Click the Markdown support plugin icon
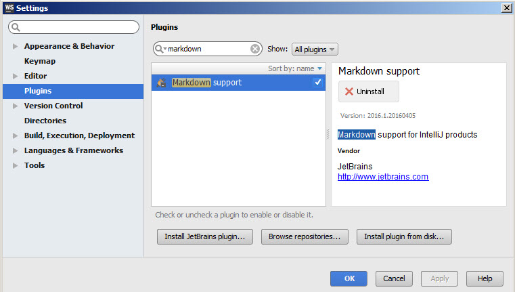The height and width of the screenshot is (292, 515). [162, 83]
